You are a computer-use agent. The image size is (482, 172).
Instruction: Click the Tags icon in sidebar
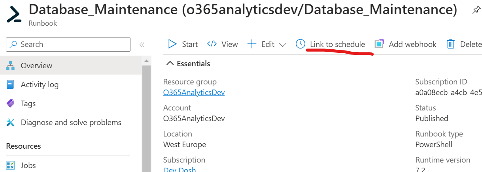click(x=11, y=103)
